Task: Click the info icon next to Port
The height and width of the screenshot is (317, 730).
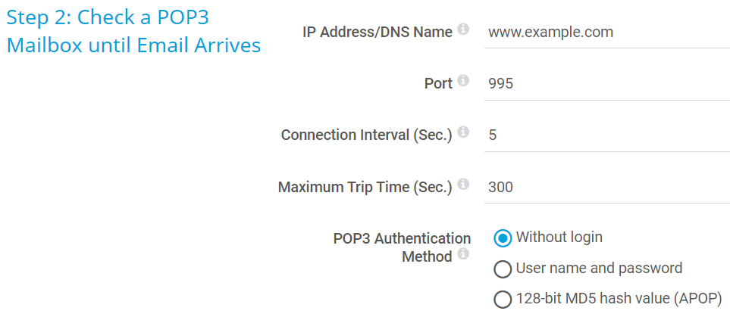Action: [x=463, y=81]
